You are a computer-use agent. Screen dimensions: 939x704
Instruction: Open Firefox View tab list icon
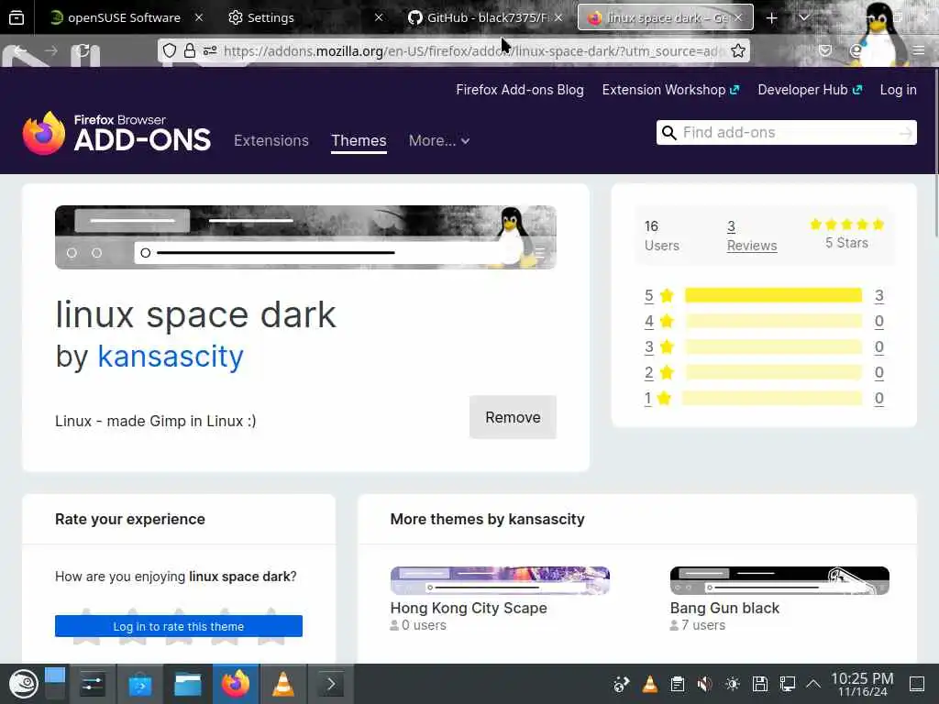pos(17,18)
